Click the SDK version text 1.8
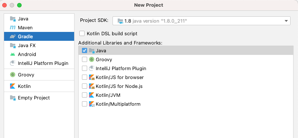The width and height of the screenshot is (298, 138). tap(128, 21)
